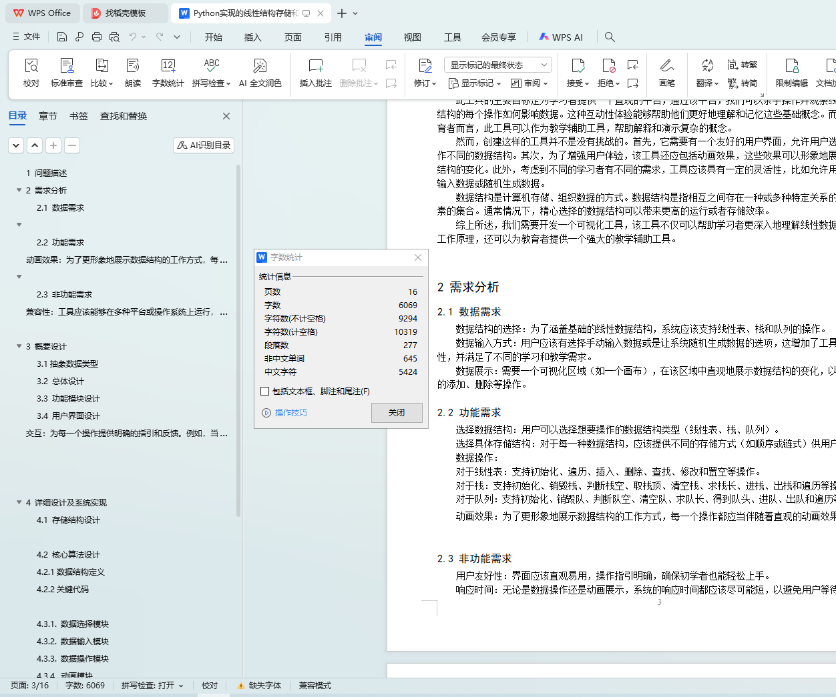This screenshot has height=697, width=836.
Task: Open the 插入 ribbon tab
Action: point(253,37)
